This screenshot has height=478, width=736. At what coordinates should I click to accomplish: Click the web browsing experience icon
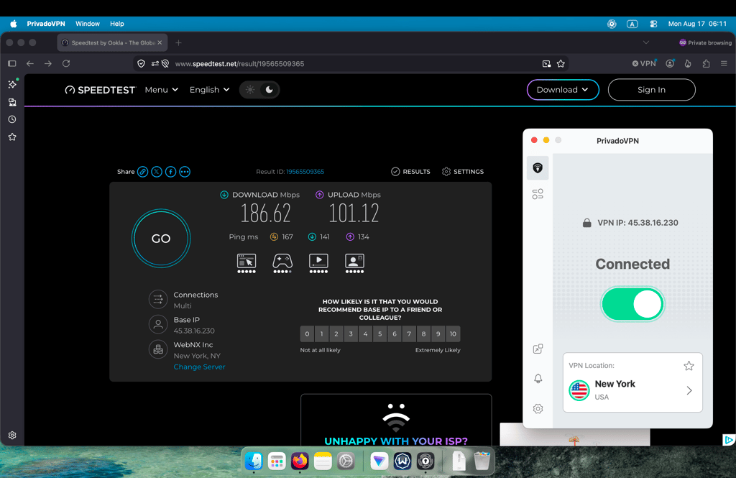tap(247, 263)
